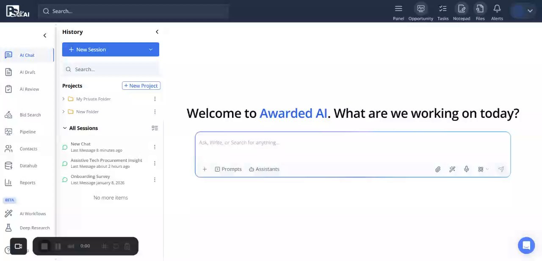The width and height of the screenshot is (542, 261).
Task: Click the Datahub database icon
Action: pyautogui.click(x=8, y=166)
